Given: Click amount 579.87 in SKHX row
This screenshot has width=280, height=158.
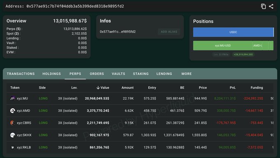Looking at the screenshot, I should pos(128,135).
